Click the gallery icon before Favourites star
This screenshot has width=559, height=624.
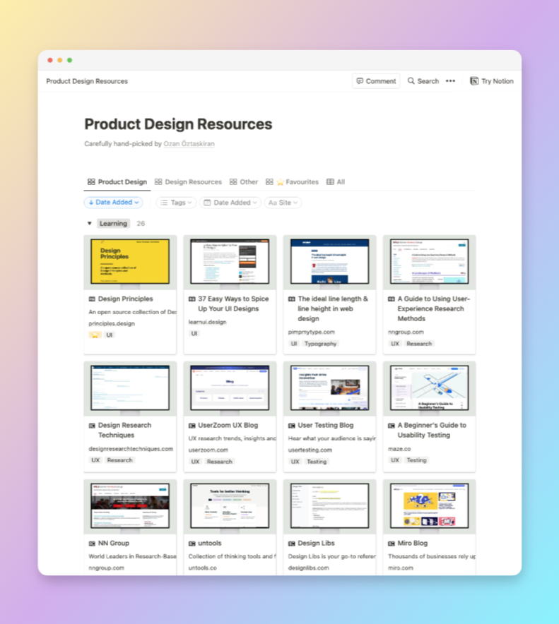click(x=269, y=181)
